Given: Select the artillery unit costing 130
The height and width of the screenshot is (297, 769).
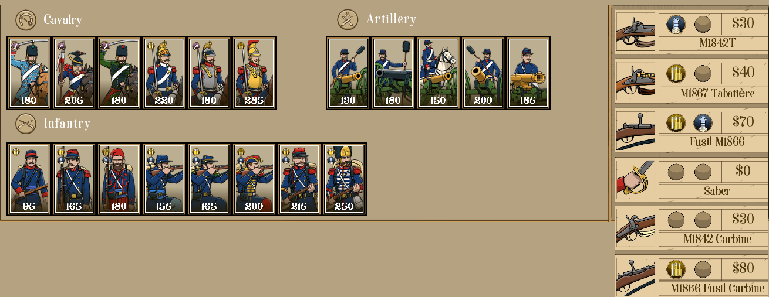Looking at the screenshot, I should coord(348,73).
